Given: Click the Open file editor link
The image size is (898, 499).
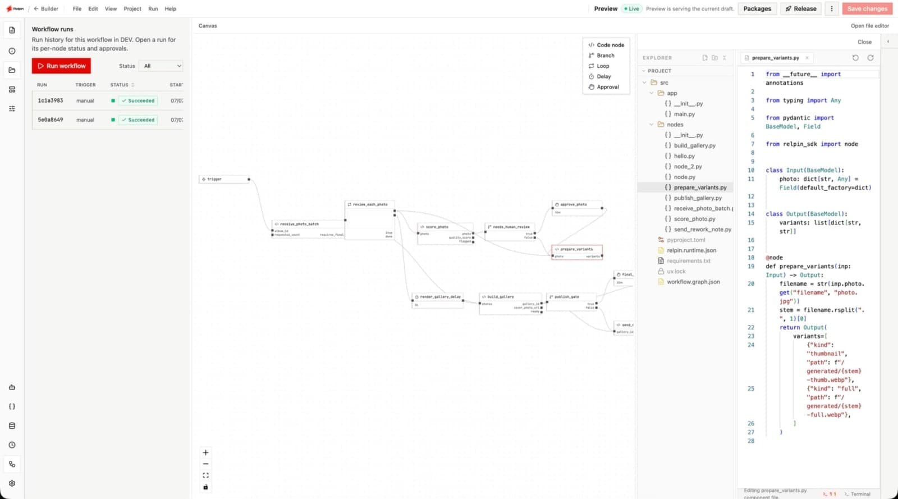Looking at the screenshot, I should click(870, 26).
